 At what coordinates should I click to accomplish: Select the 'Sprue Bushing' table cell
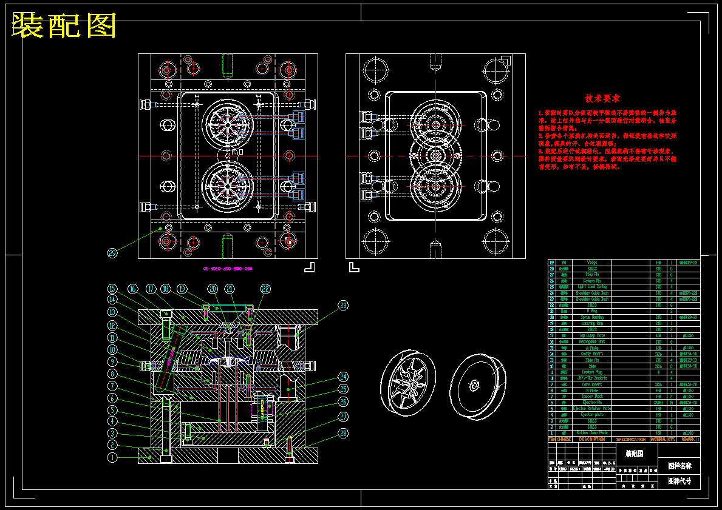coord(591,317)
